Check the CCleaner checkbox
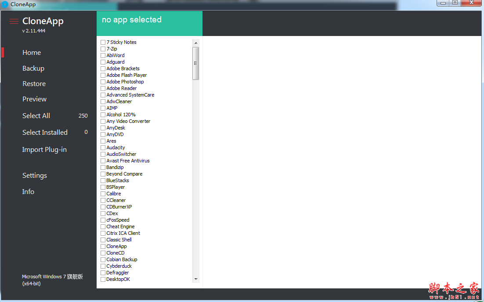This screenshot has height=302, width=484. point(103,200)
